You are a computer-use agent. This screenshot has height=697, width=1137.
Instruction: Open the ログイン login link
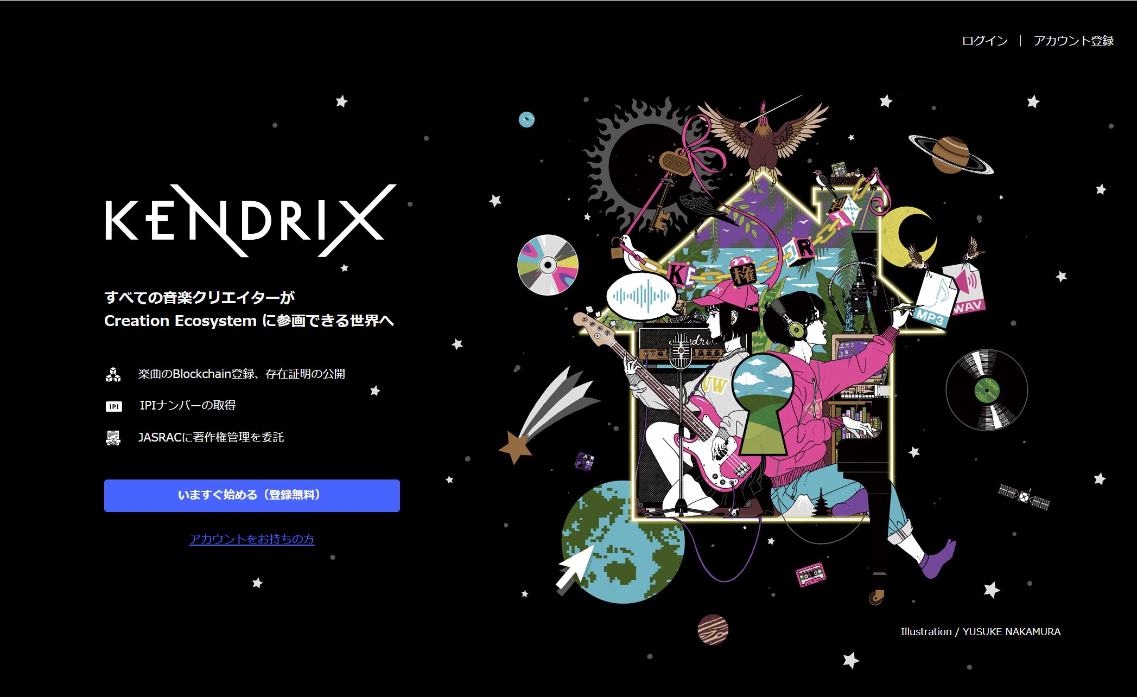coord(984,41)
